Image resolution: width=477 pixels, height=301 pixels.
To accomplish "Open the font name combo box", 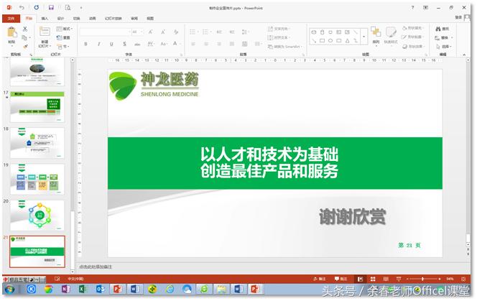I will point(106,32).
